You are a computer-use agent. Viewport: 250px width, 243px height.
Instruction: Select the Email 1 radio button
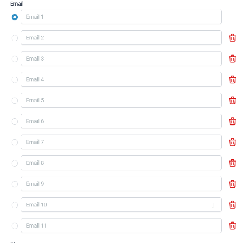point(15,17)
